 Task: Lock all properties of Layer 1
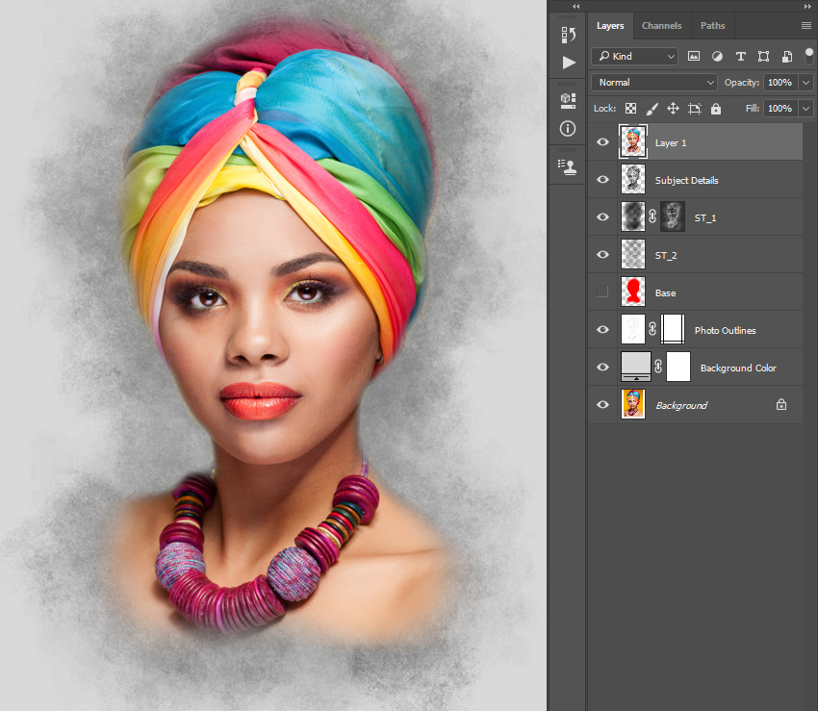(x=716, y=109)
